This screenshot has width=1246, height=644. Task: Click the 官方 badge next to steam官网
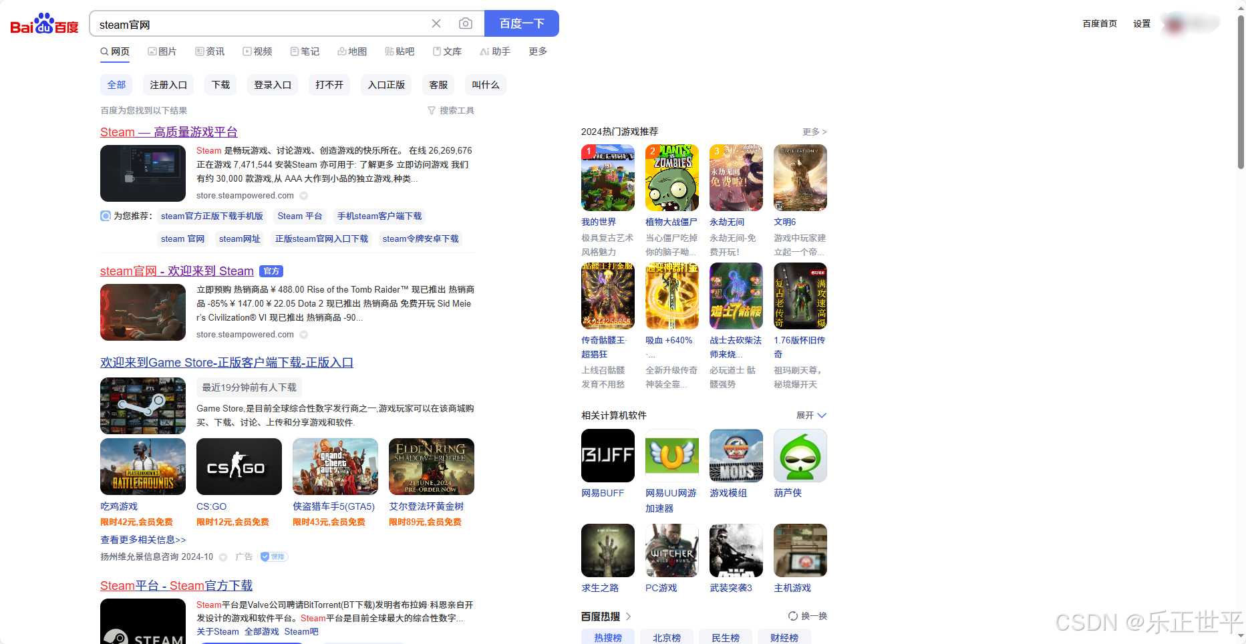pos(271,271)
